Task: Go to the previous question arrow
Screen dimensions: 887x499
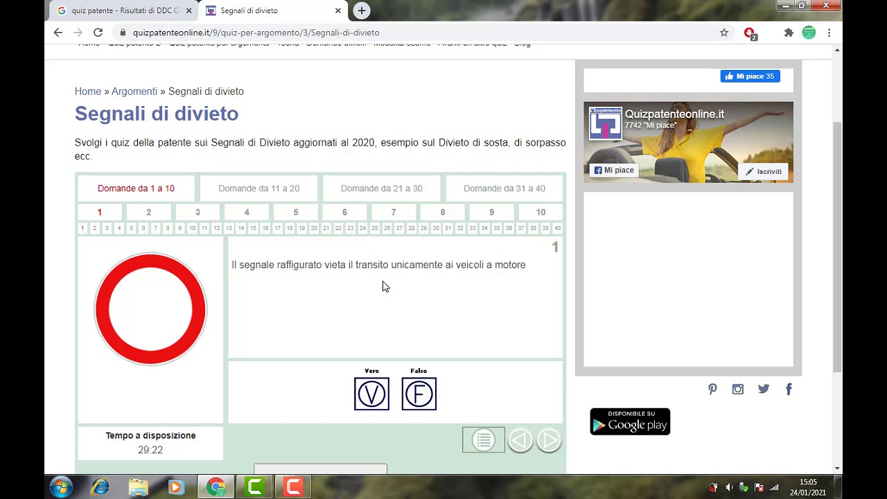Action: click(520, 440)
